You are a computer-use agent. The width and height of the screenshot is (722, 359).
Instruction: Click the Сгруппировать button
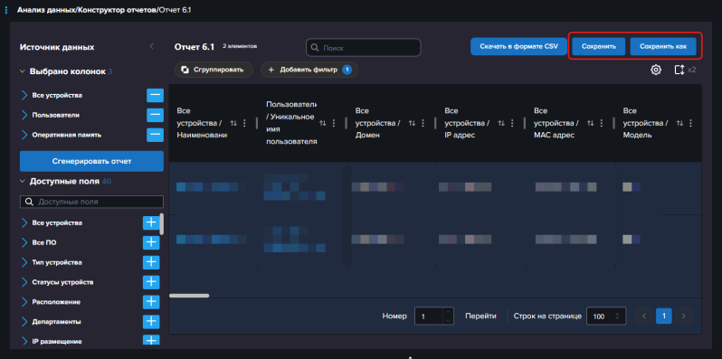pyautogui.click(x=214, y=70)
